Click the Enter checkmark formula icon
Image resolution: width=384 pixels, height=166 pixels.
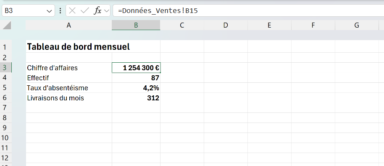click(x=84, y=11)
